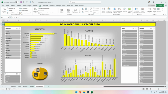Open Foglio previsione
Screen dimensions: 168x94
(143, 10)
